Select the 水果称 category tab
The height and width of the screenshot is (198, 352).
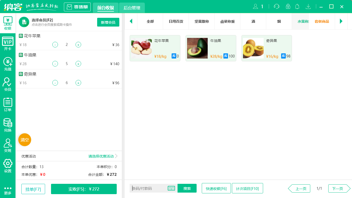point(300,21)
